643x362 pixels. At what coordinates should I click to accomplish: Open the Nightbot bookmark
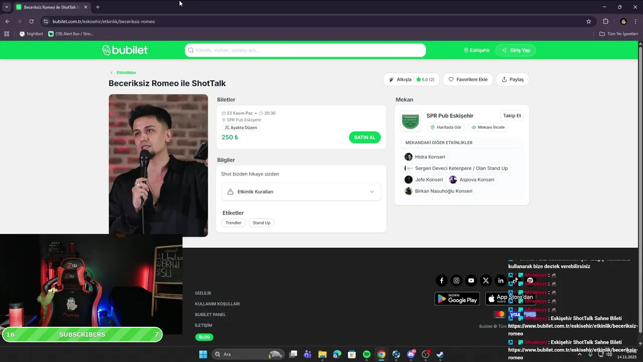pos(31,34)
